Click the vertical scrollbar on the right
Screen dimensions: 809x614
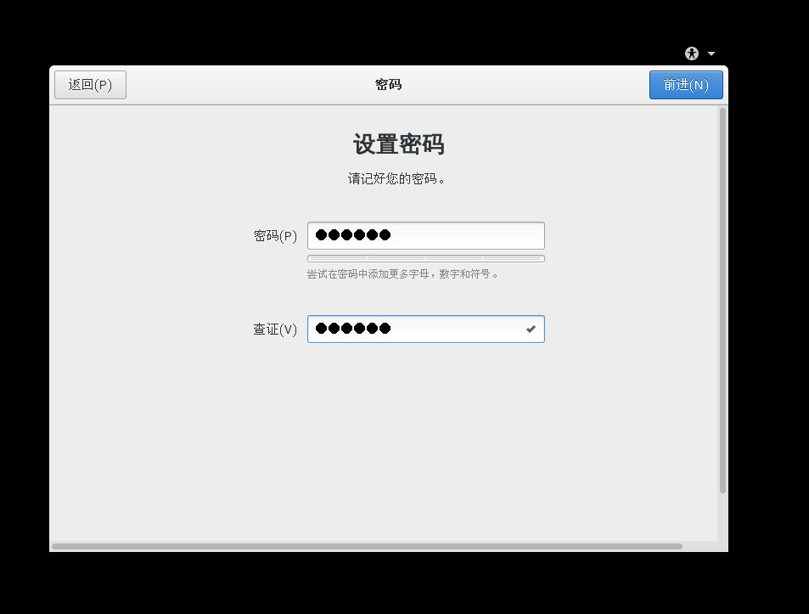point(722,299)
